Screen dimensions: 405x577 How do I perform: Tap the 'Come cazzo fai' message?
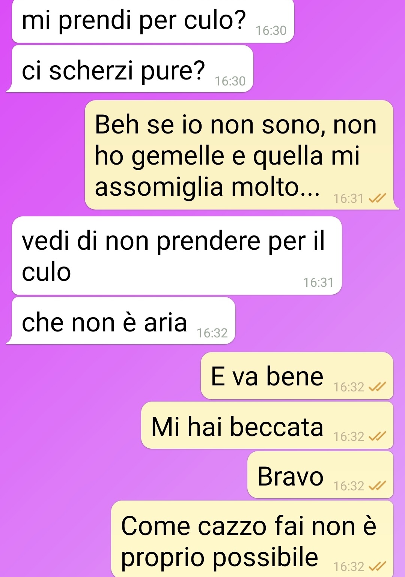click(252, 539)
